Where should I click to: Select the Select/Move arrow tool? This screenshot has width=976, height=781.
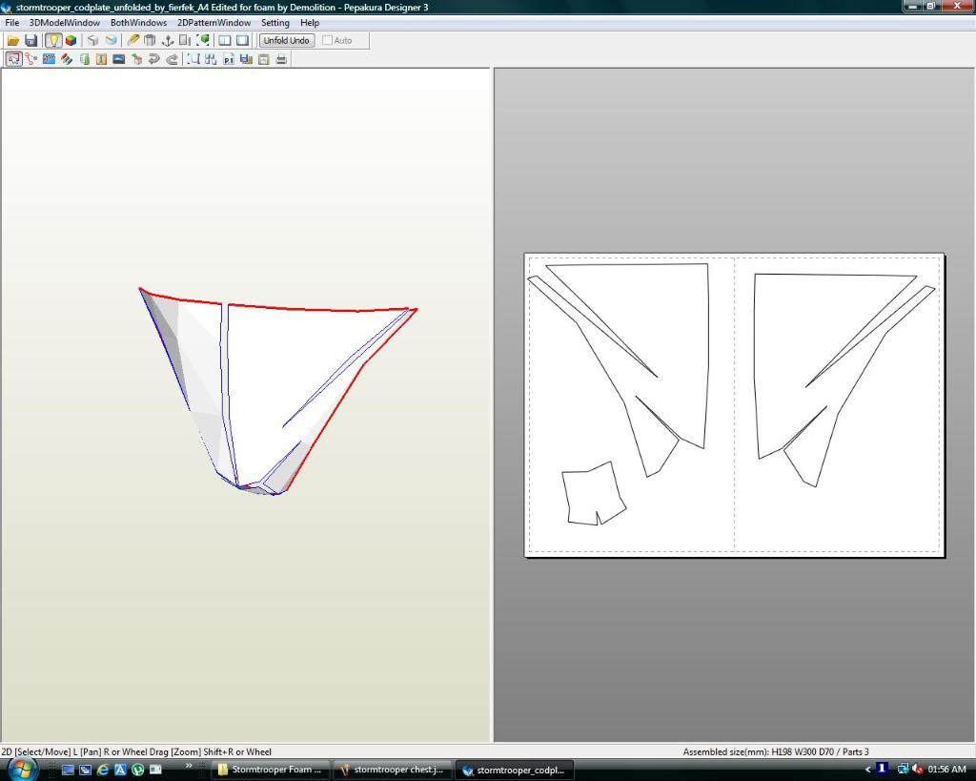click(13, 59)
